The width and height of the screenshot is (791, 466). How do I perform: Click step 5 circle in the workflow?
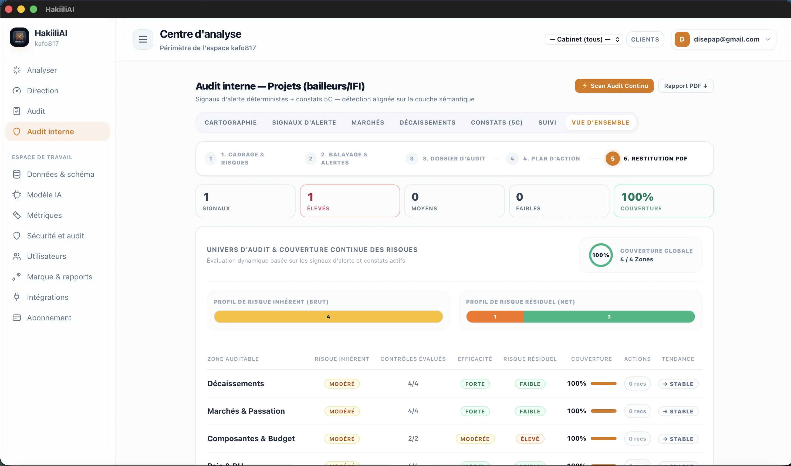pyautogui.click(x=613, y=159)
